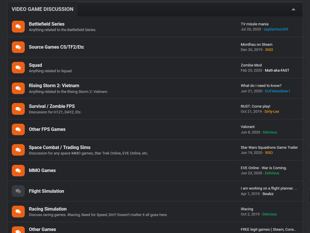The height and width of the screenshot is (233, 310).
Task: Open the RUST: Come play! thread
Action: 255,106
